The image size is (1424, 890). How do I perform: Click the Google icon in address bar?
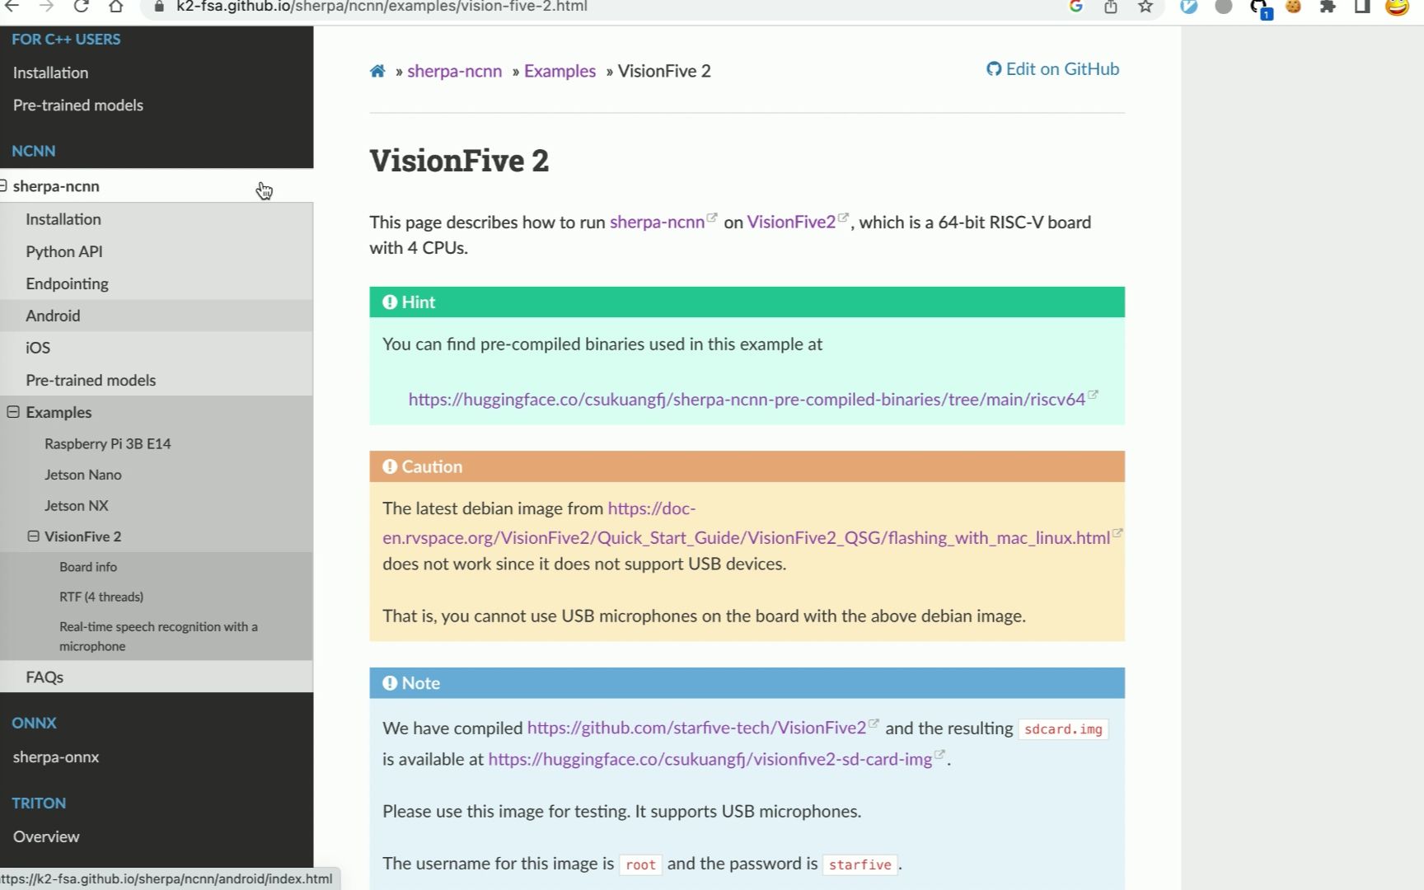pos(1075,7)
